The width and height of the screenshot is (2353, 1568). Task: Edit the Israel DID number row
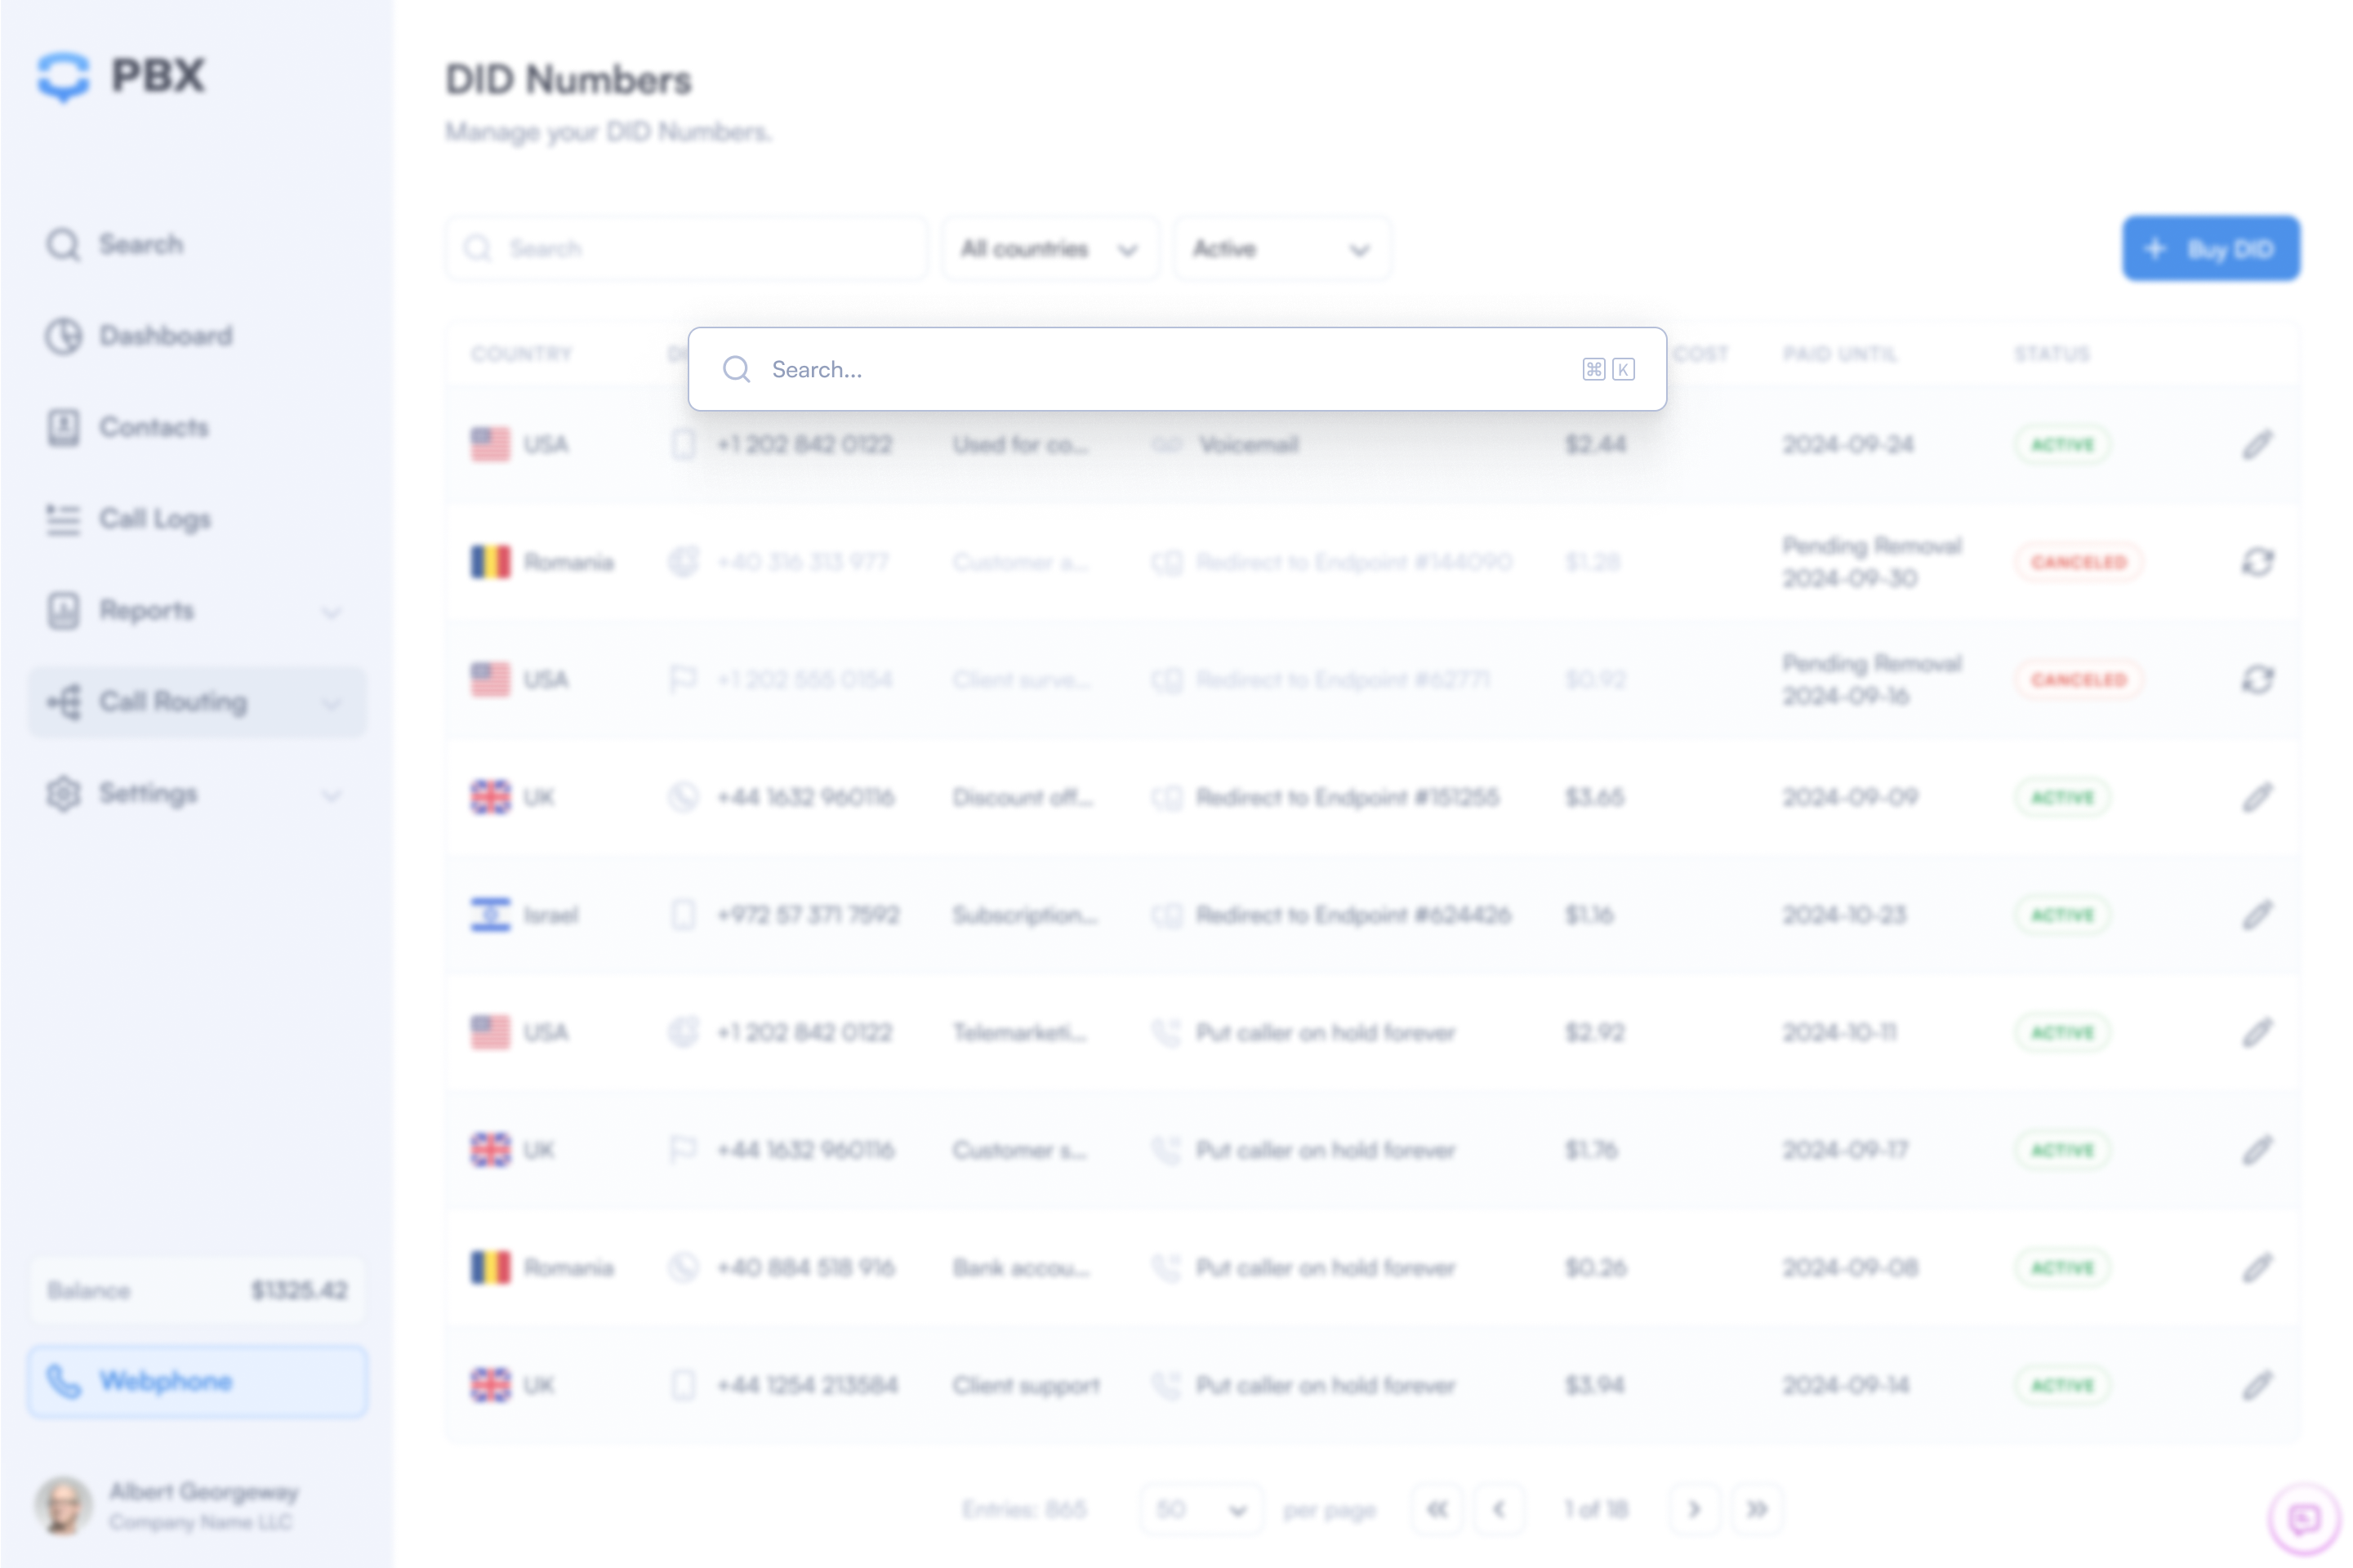[2256, 915]
